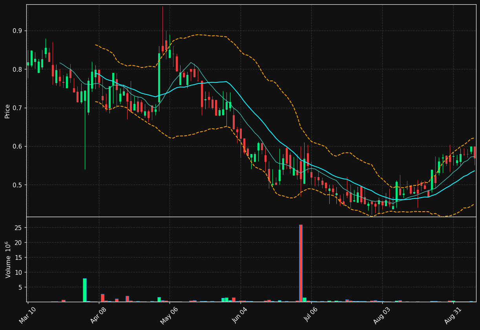
Task: Click the tallest red volume bar
Action: [x=301, y=263]
